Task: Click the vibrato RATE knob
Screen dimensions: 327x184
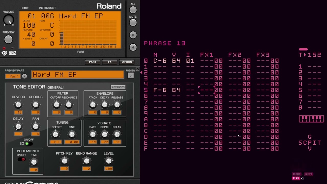Action: coord(93,134)
